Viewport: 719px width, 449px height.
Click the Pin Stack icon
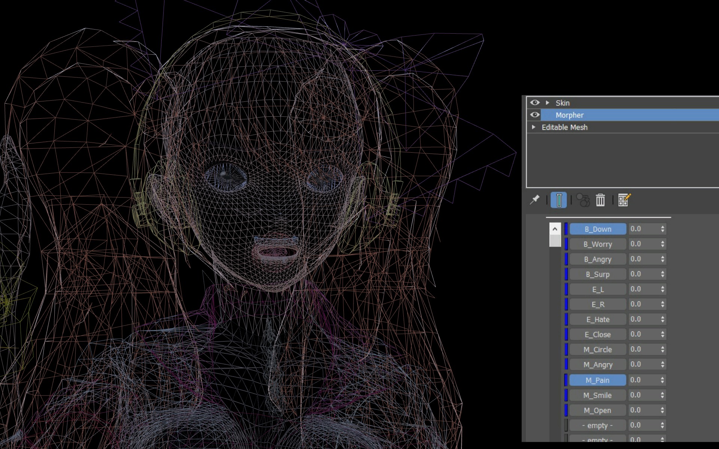535,200
